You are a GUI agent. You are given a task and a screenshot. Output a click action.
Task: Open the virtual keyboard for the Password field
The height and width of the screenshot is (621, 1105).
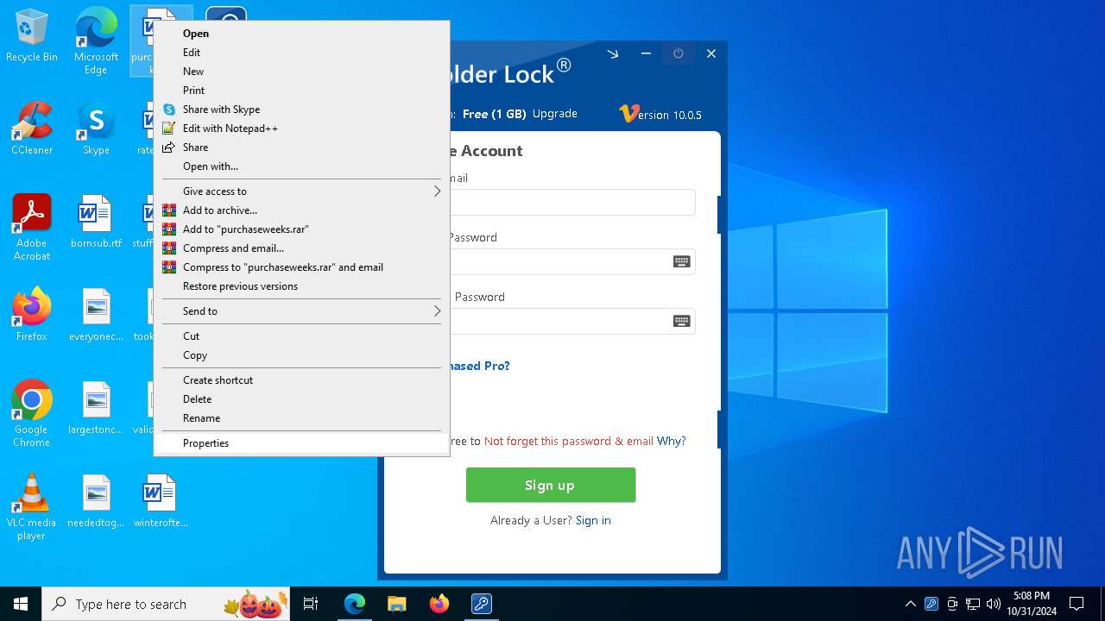click(681, 262)
